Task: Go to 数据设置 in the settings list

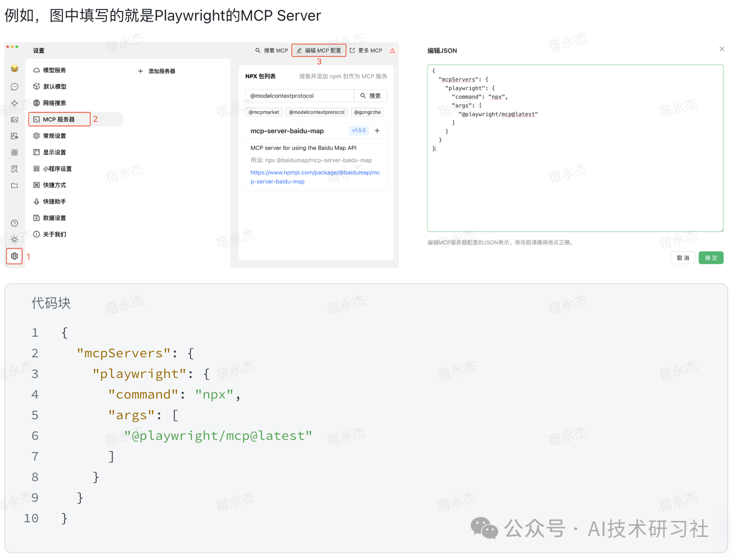Action: (54, 218)
